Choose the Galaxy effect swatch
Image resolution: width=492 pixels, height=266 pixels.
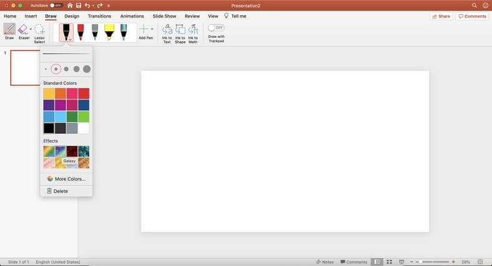[x=60, y=151]
